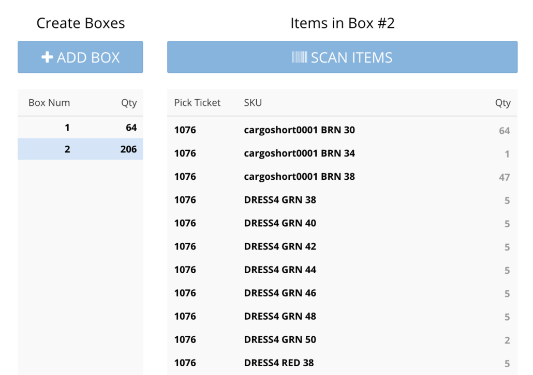
Task: Click the Create Boxes Qty column header
Action: tap(129, 103)
